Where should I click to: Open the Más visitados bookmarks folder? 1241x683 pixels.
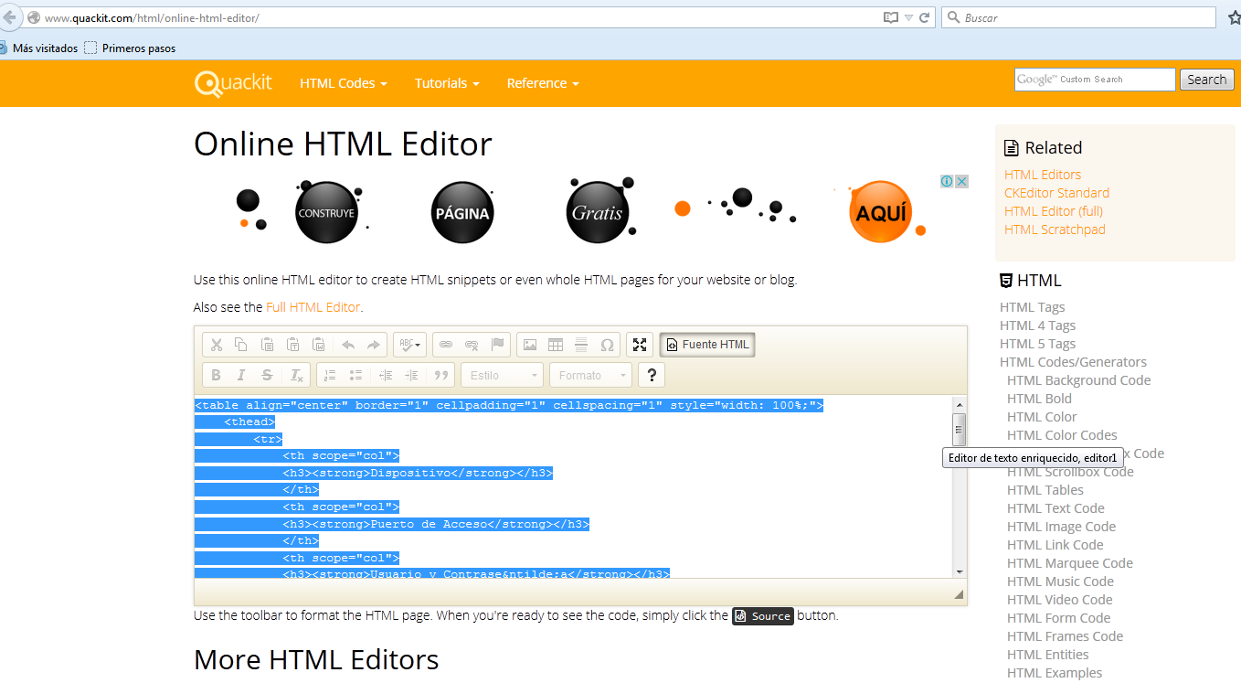pos(38,48)
